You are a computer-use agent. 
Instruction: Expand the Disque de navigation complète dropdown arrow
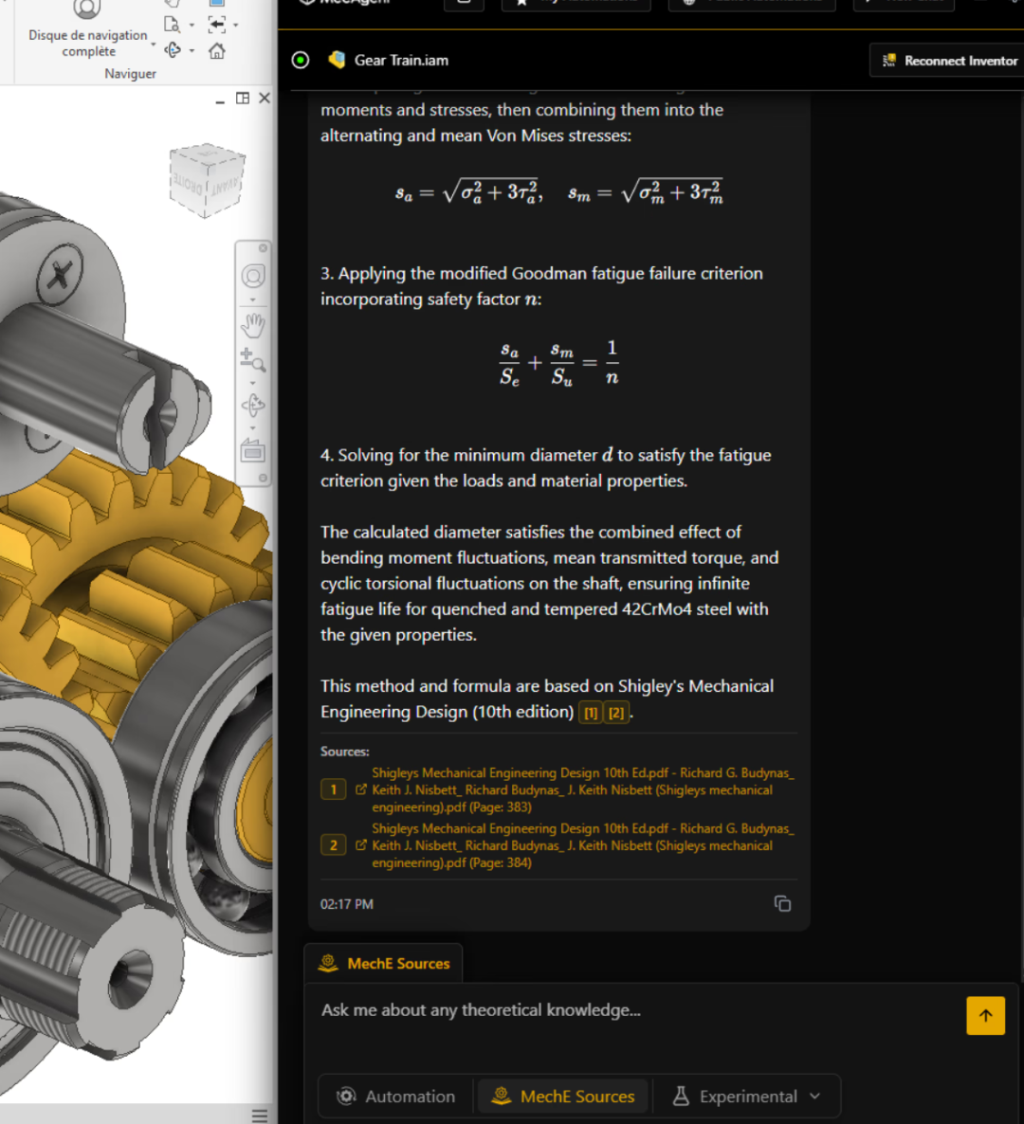[154, 45]
